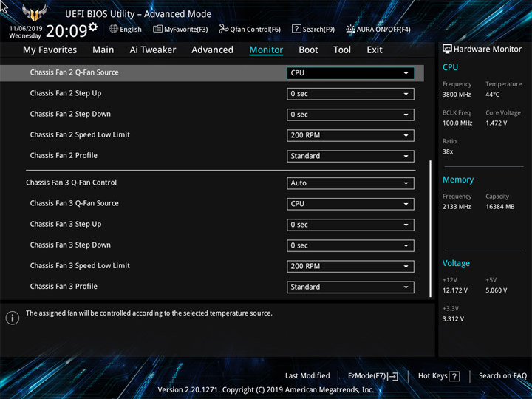Switch to the Advanced tab
532x399 pixels.
(x=212, y=50)
